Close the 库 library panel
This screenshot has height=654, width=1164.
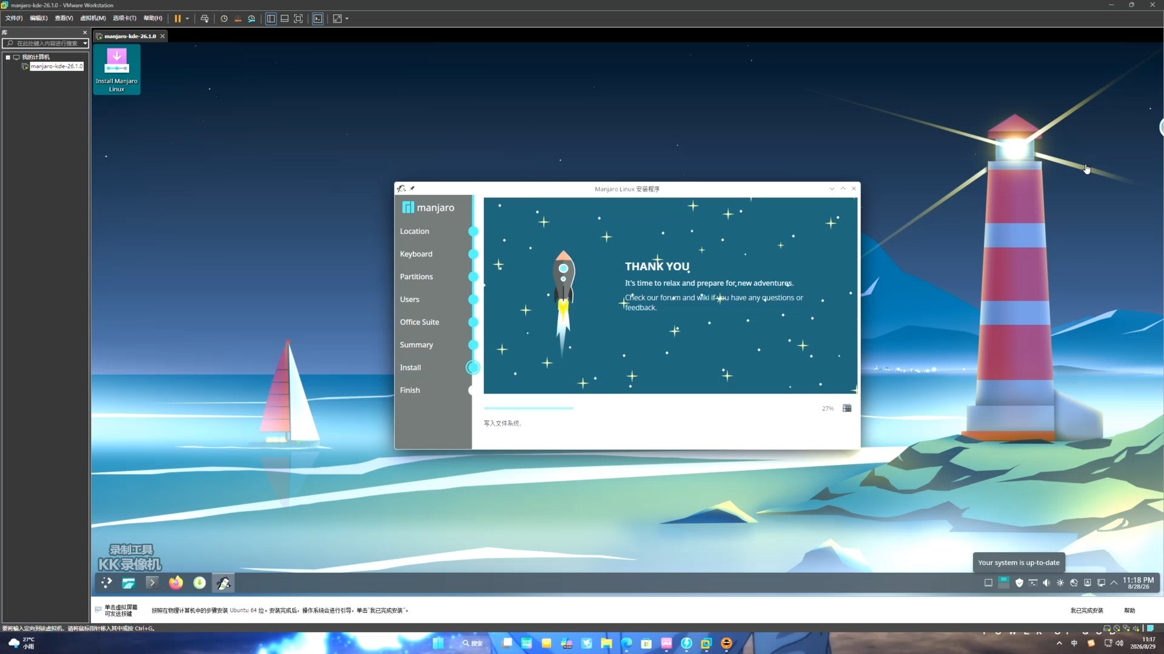pyautogui.click(x=85, y=33)
